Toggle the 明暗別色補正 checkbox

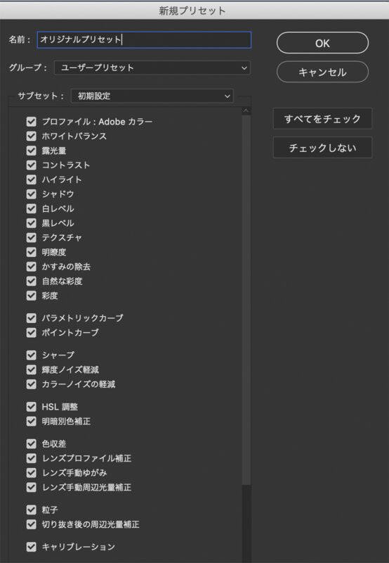click(x=32, y=421)
